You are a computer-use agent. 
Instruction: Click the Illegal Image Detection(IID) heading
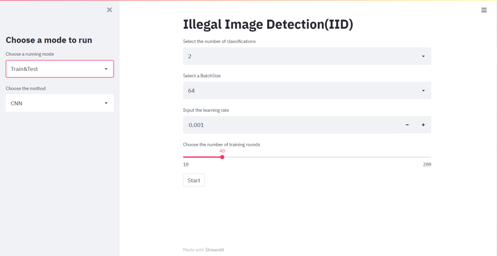click(268, 24)
